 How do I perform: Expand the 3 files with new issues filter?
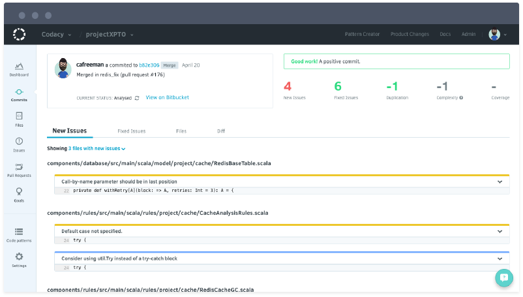[x=97, y=149]
